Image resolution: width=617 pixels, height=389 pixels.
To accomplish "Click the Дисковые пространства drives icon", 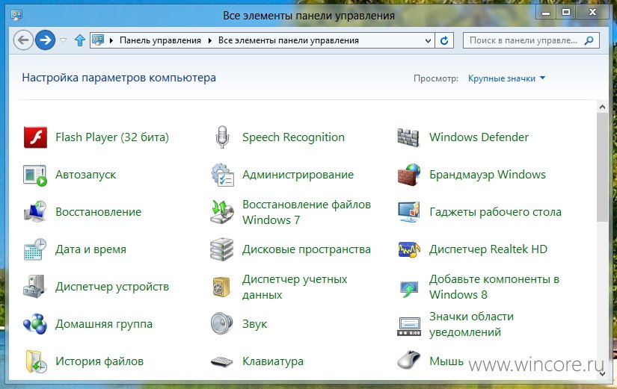I will click(x=221, y=249).
